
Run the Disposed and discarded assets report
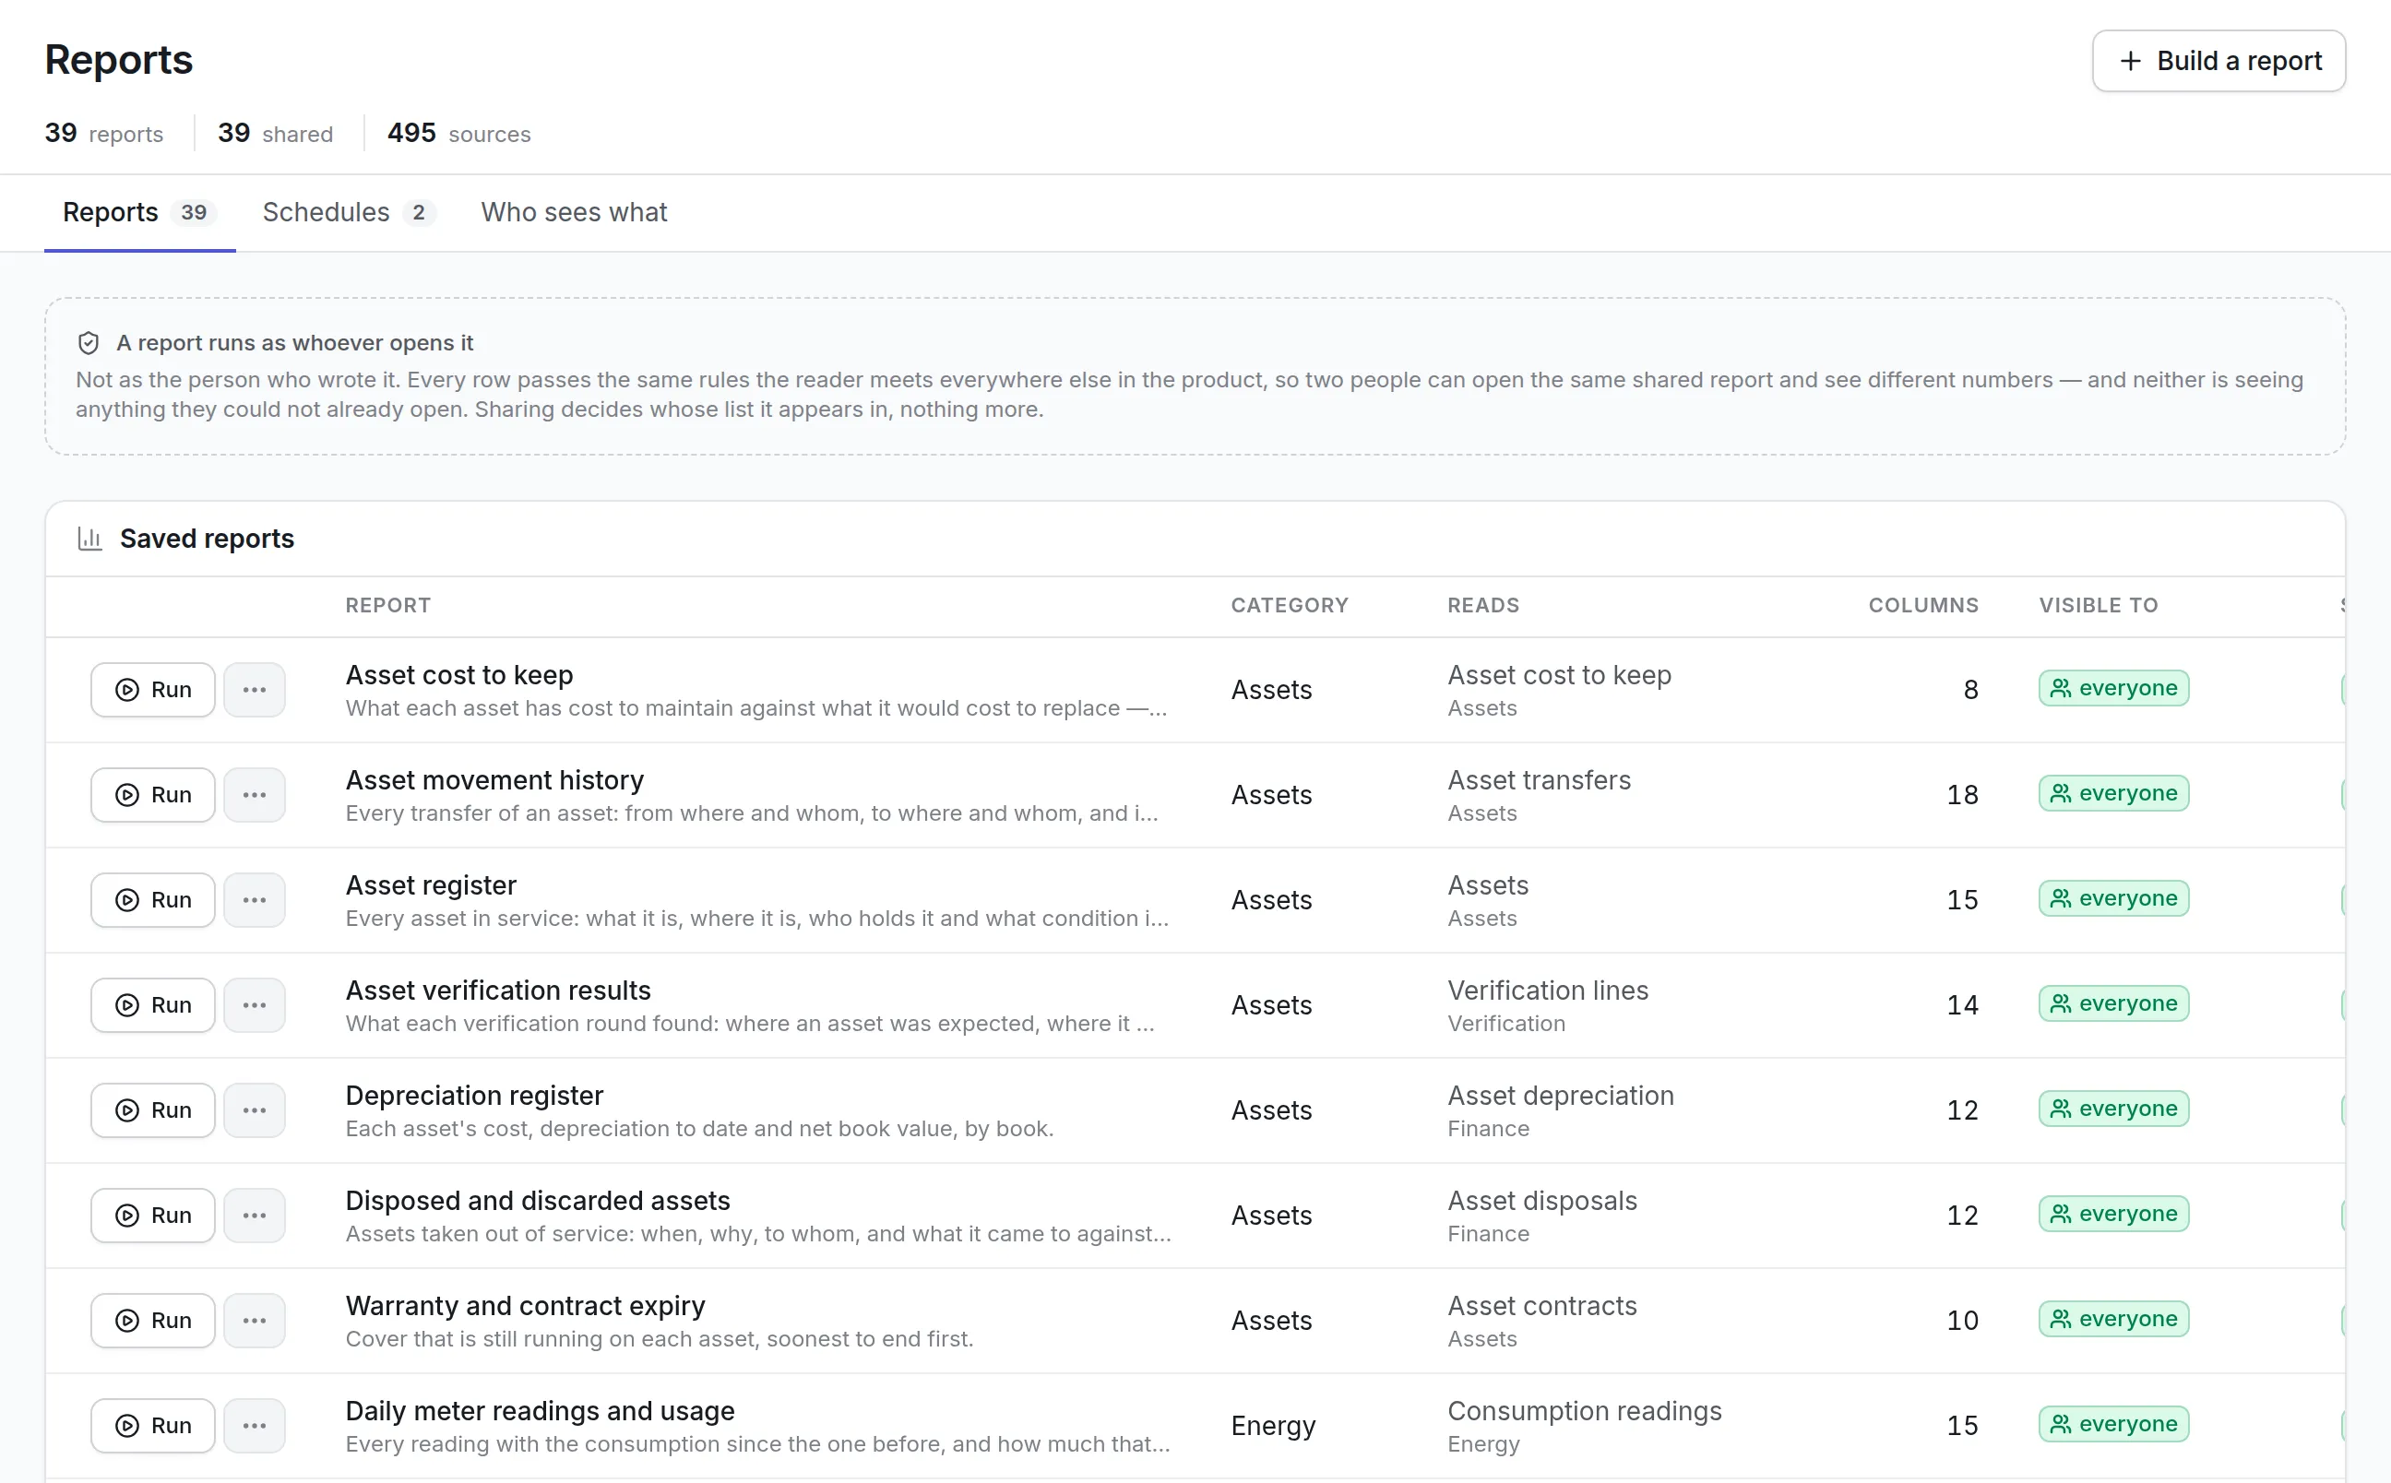(x=153, y=1215)
